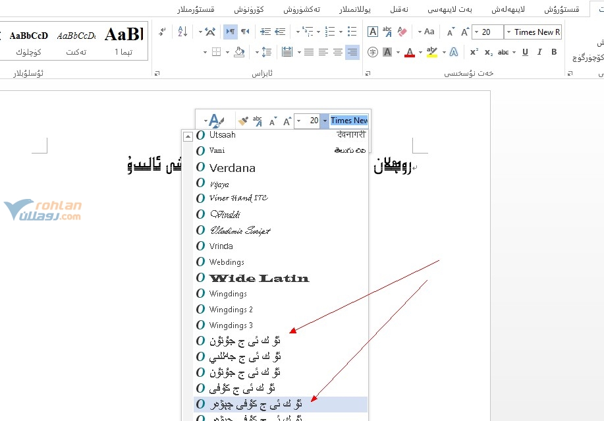
Task: Click the bullets list icon
Action: (352, 32)
